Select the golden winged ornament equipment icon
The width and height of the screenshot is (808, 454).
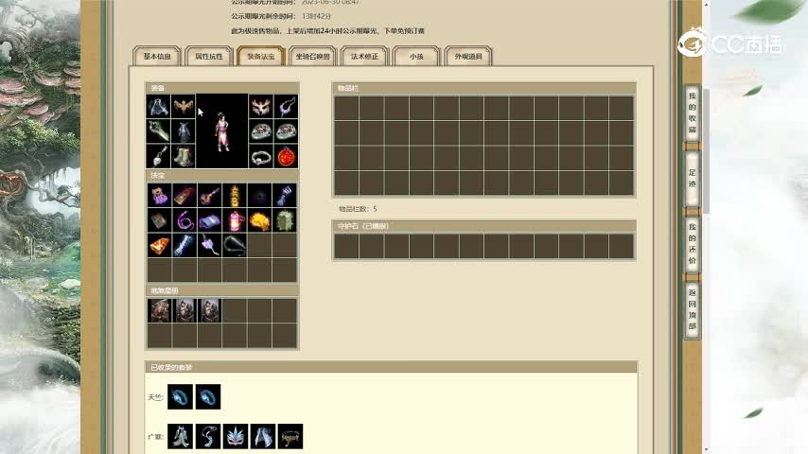183,107
